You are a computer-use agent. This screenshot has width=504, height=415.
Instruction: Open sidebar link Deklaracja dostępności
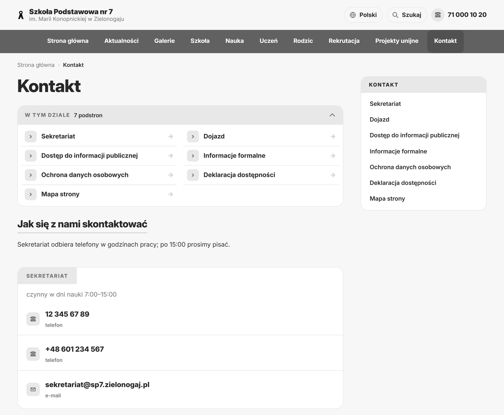pos(403,183)
